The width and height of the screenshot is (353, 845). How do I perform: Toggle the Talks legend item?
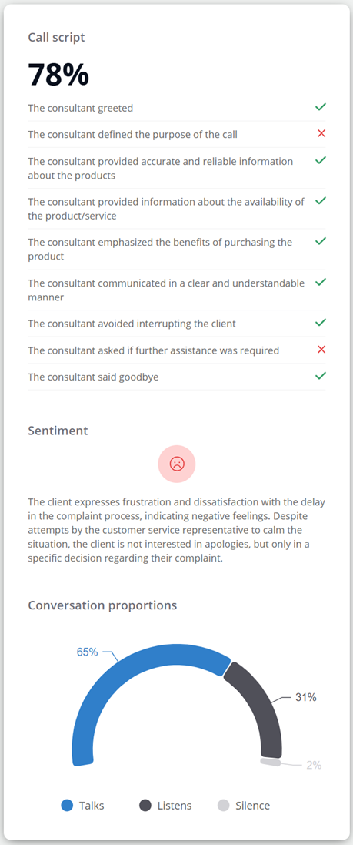coord(82,806)
